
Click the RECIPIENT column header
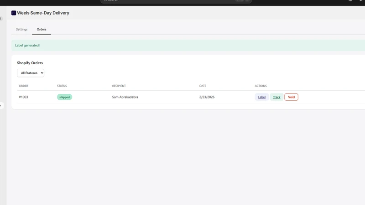[x=119, y=86]
